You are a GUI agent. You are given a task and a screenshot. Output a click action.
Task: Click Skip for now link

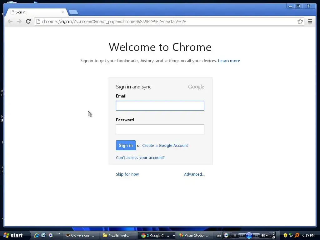(x=127, y=174)
